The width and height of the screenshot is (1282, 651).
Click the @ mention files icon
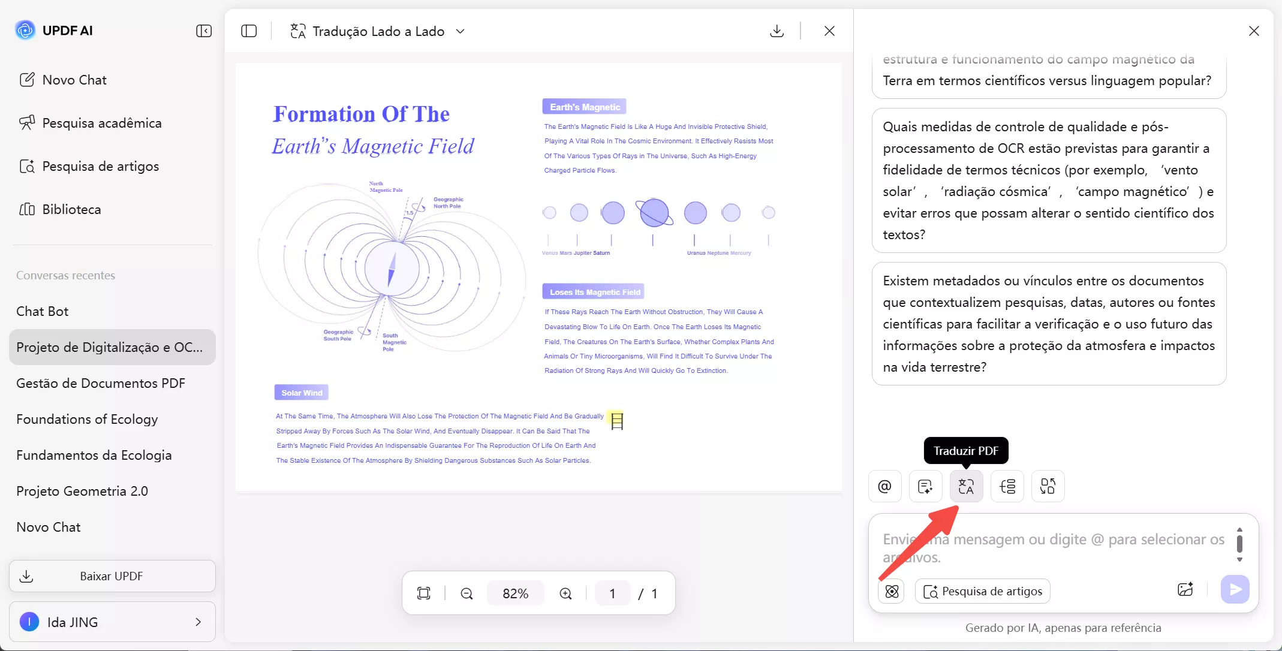884,486
